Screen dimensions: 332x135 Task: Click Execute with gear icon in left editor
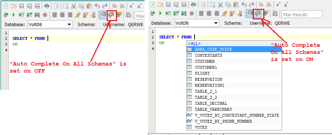pyautogui.click(x=6, y=15)
